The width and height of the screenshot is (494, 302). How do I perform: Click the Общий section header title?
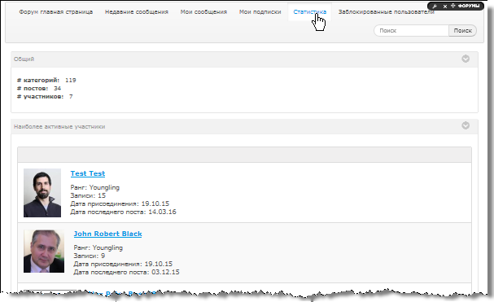click(24, 59)
